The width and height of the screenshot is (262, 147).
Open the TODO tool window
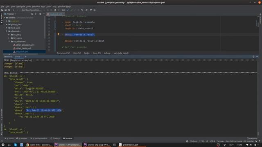[9, 138]
